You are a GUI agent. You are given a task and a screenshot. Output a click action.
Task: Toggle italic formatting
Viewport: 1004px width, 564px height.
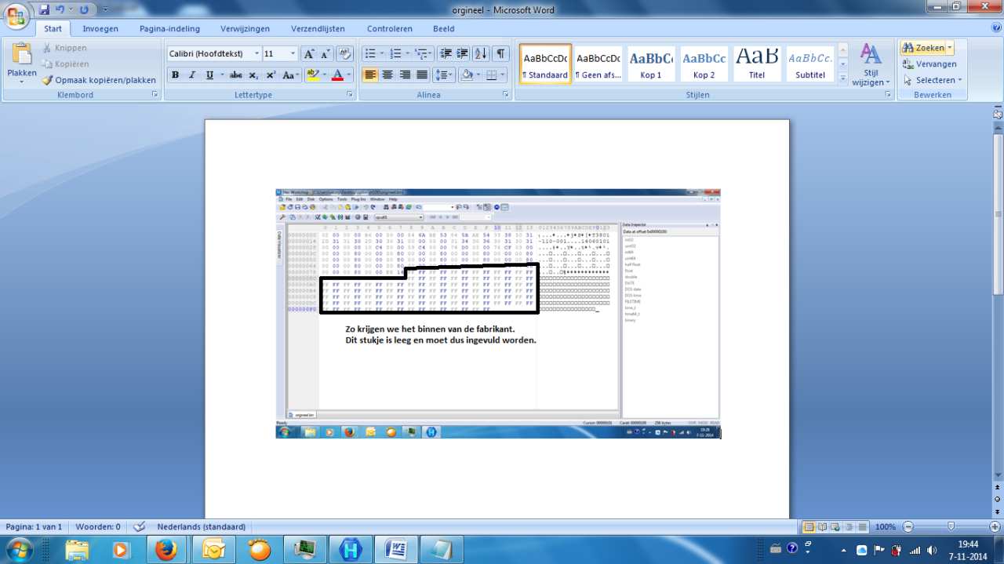coord(192,75)
